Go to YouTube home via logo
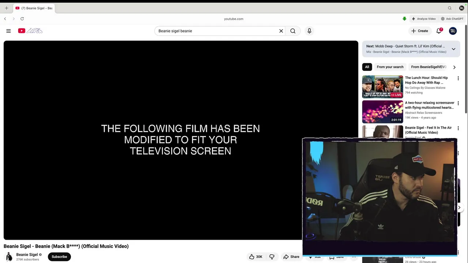468x263 pixels. pyautogui.click(x=30, y=31)
